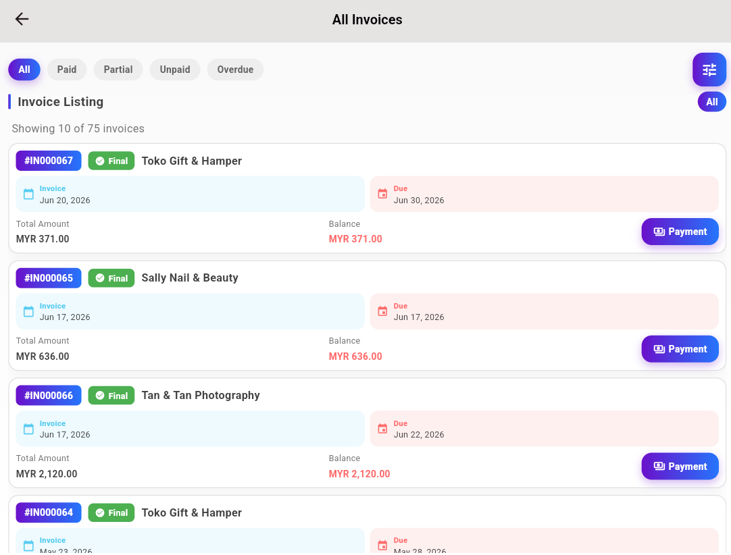Click total amount MYR 2,120.00
The image size is (731, 555).
point(47,474)
